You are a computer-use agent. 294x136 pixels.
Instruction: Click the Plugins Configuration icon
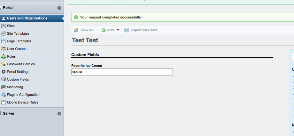point(4,95)
